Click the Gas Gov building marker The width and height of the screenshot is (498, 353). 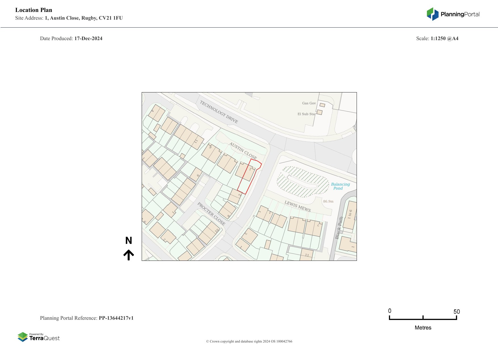coord(322,105)
